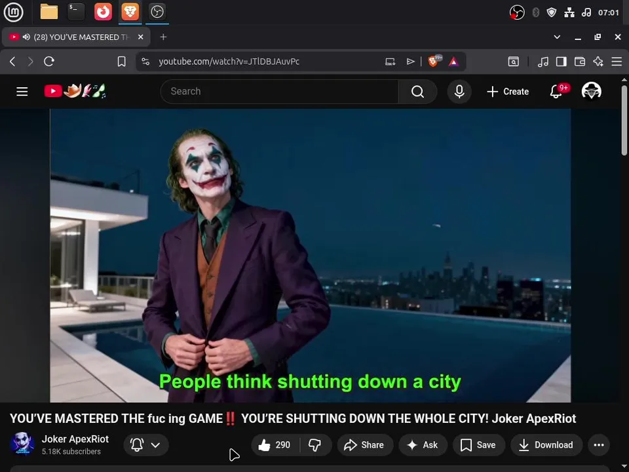Save the video to a playlist

[478, 444]
